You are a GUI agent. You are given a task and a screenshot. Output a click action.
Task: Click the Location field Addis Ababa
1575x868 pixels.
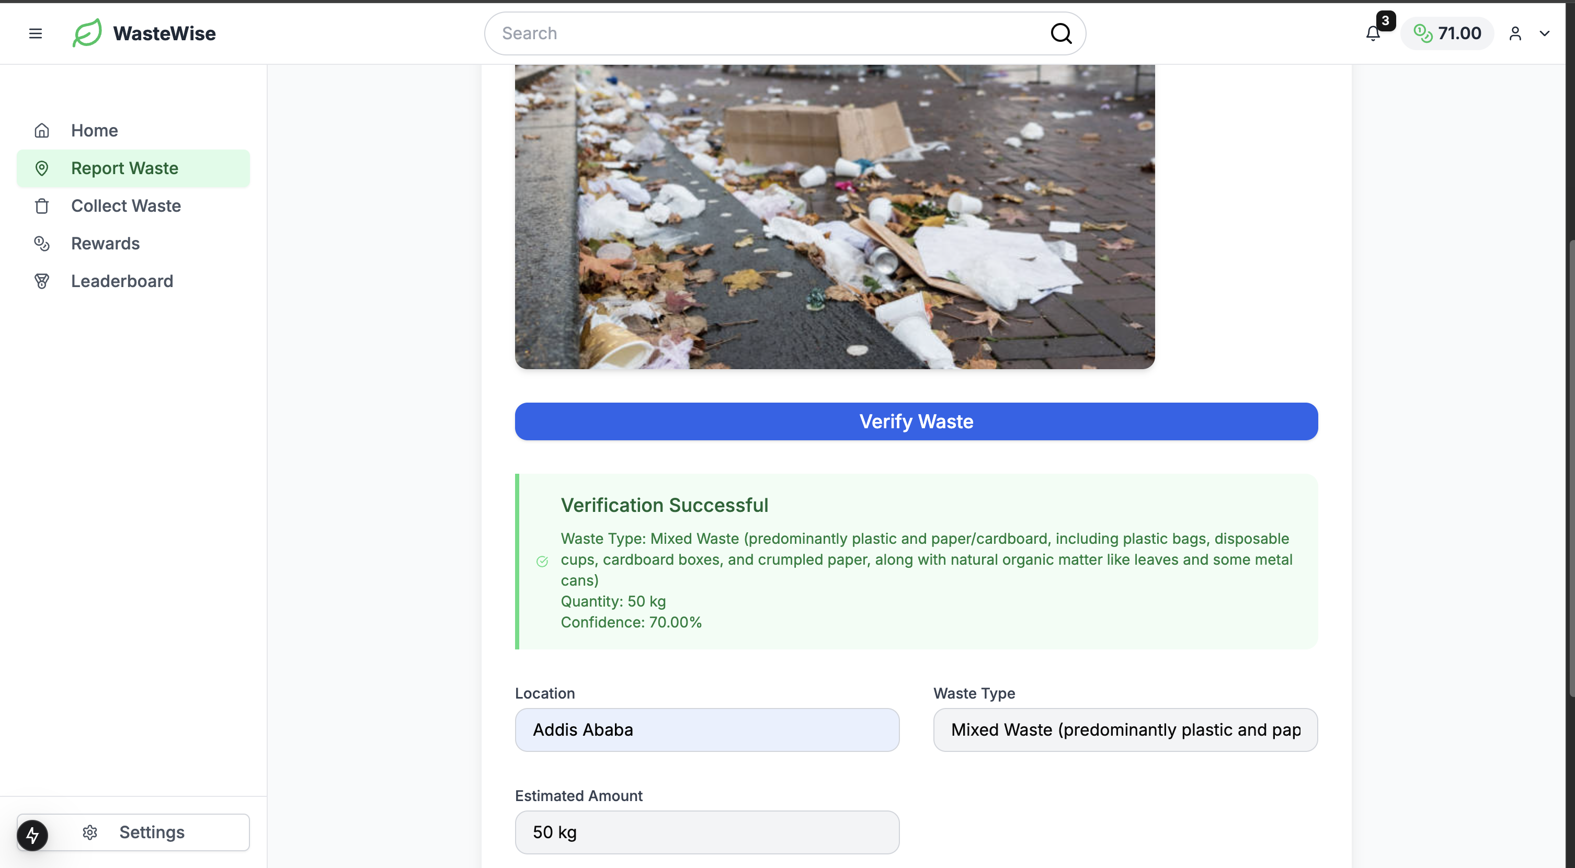pyautogui.click(x=707, y=730)
